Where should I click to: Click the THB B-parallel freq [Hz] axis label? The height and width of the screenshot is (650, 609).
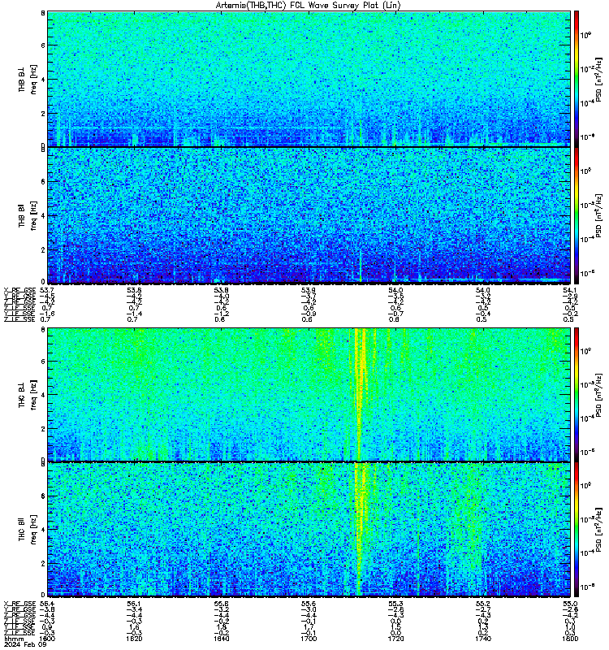[x=27, y=215]
